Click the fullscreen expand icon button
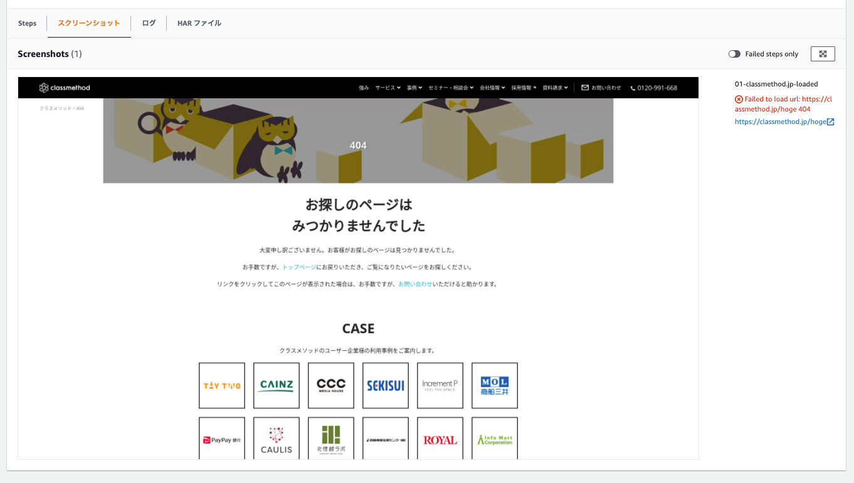 (x=823, y=54)
